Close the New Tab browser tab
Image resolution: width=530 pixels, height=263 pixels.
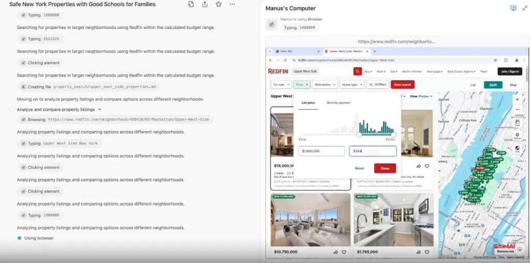318,51
